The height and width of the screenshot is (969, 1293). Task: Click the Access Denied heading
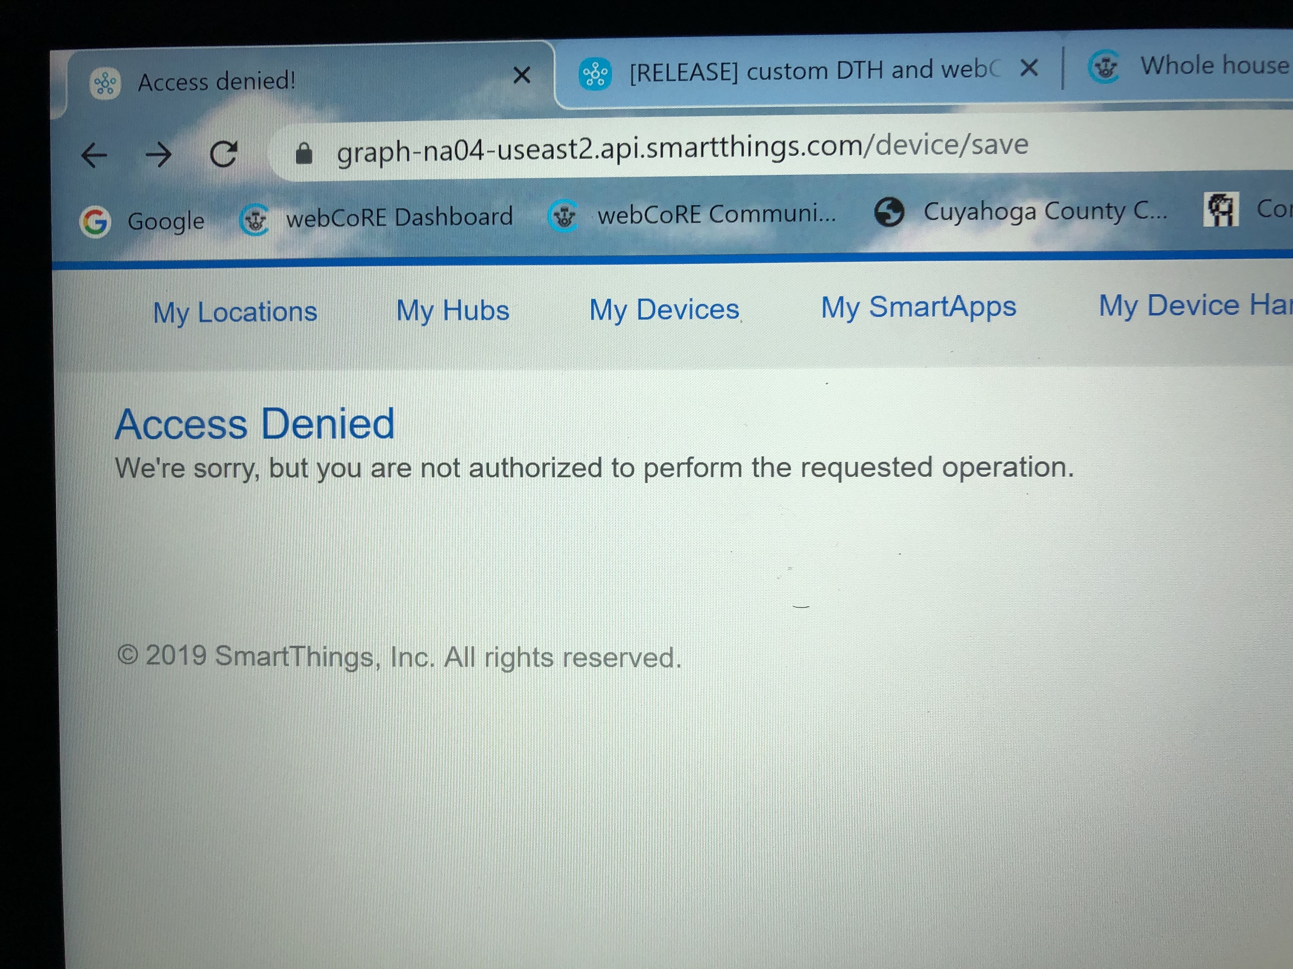[x=255, y=423]
